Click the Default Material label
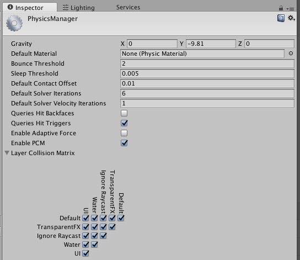 pyautogui.click(x=34, y=54)
